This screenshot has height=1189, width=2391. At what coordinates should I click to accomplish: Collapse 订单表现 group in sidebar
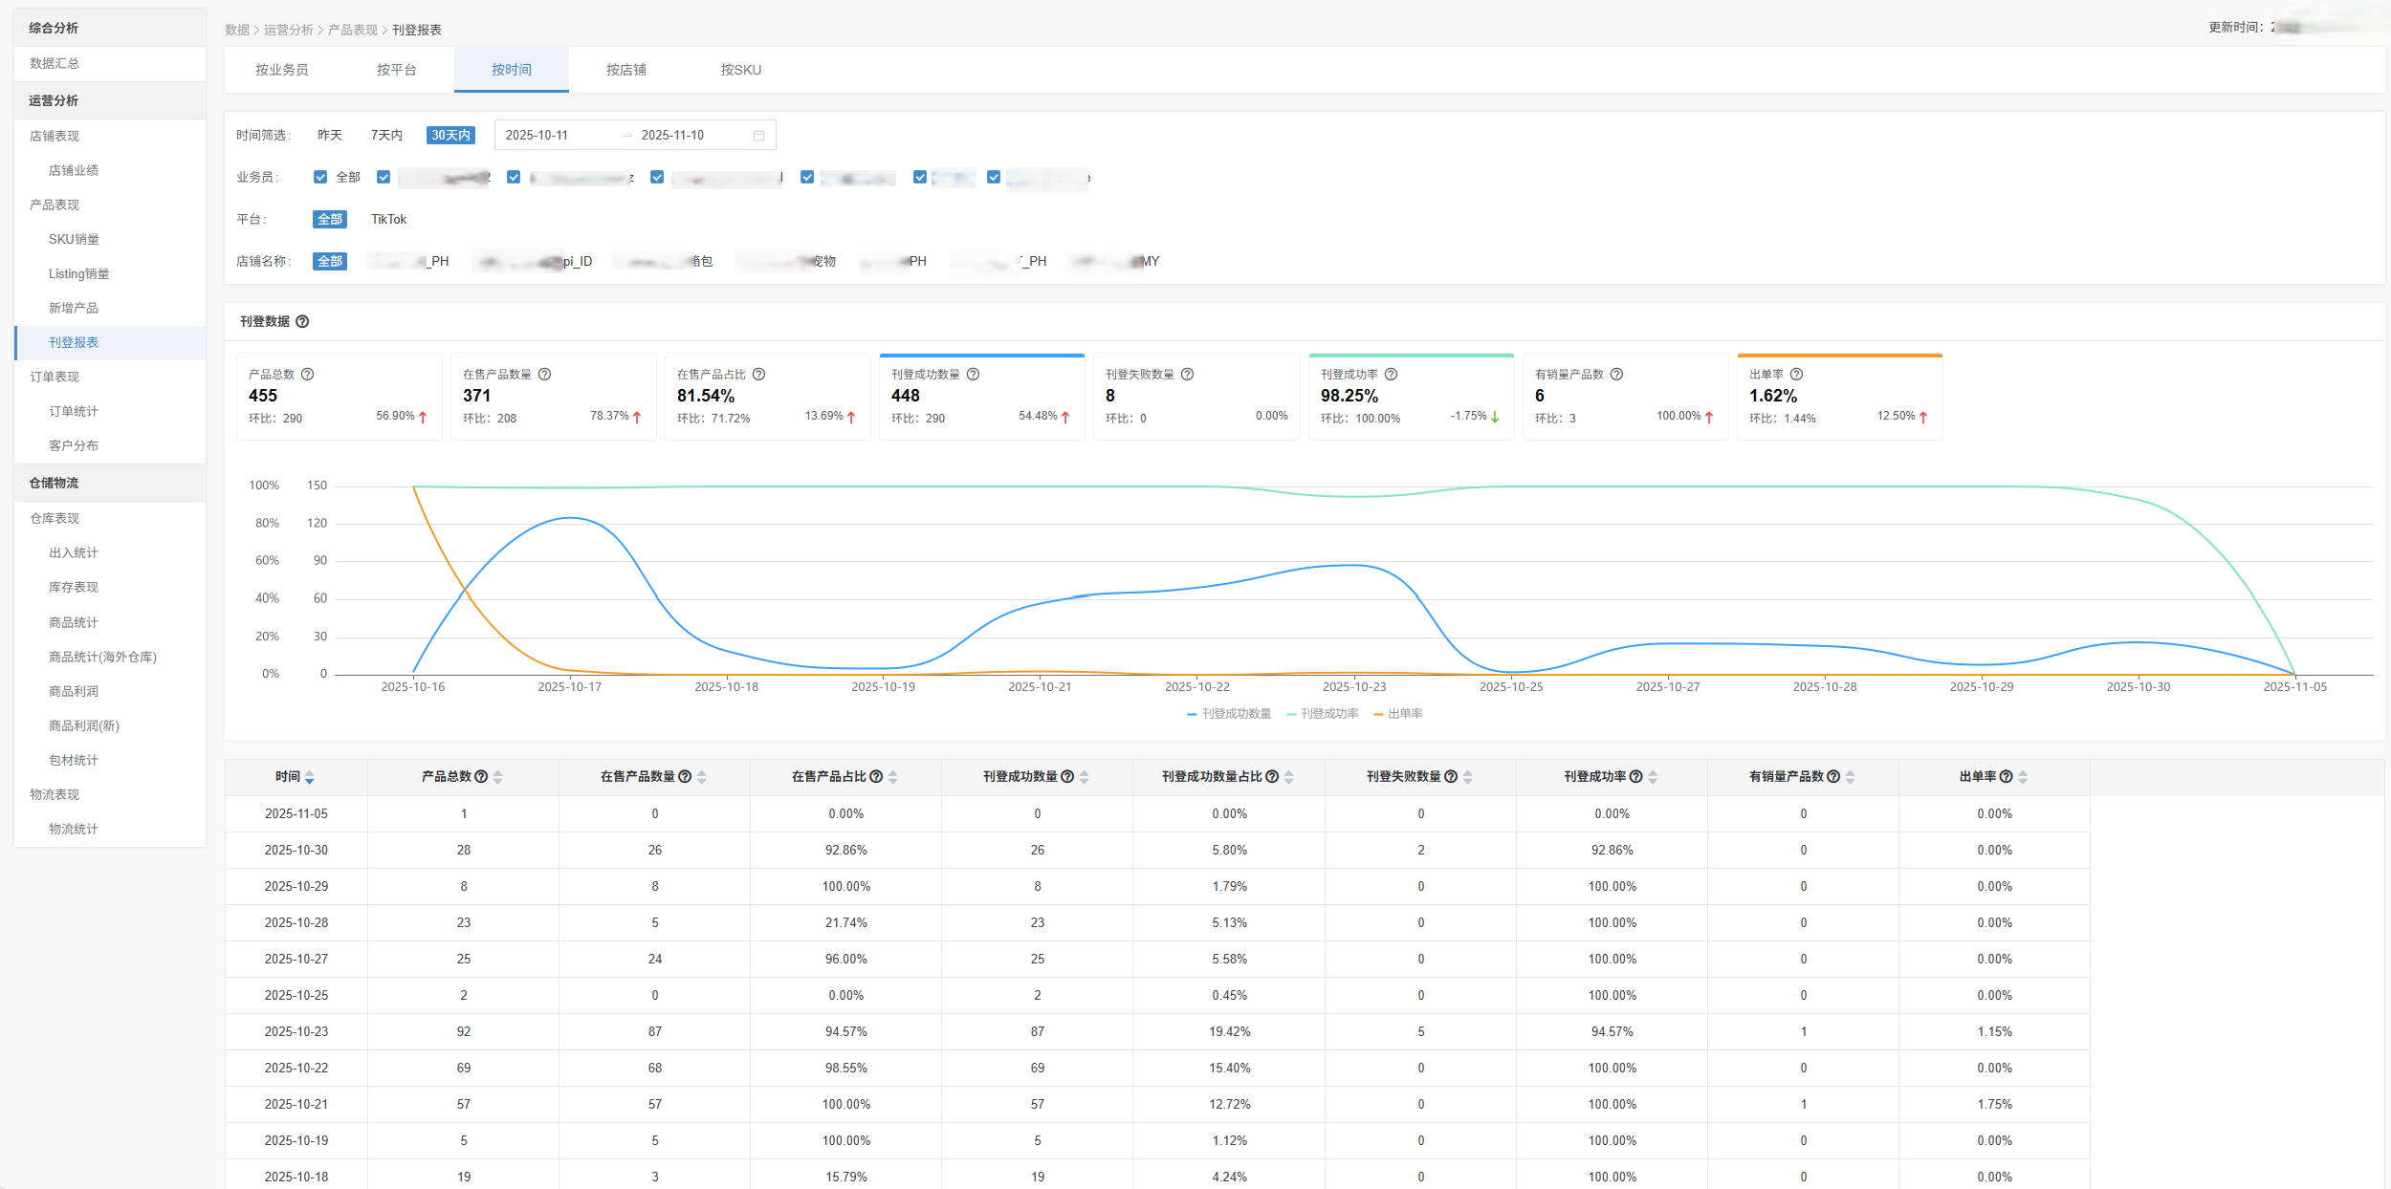55,377
